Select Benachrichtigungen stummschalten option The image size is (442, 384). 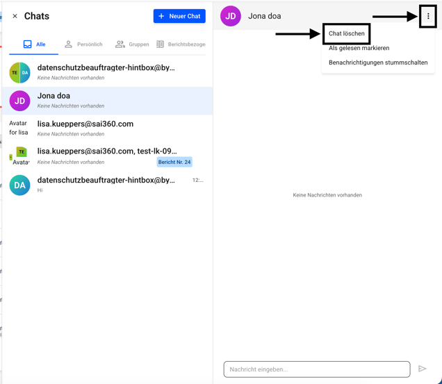377,62
